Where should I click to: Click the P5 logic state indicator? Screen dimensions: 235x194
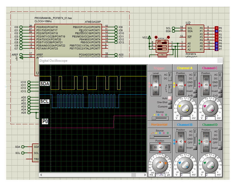point(217,43)
